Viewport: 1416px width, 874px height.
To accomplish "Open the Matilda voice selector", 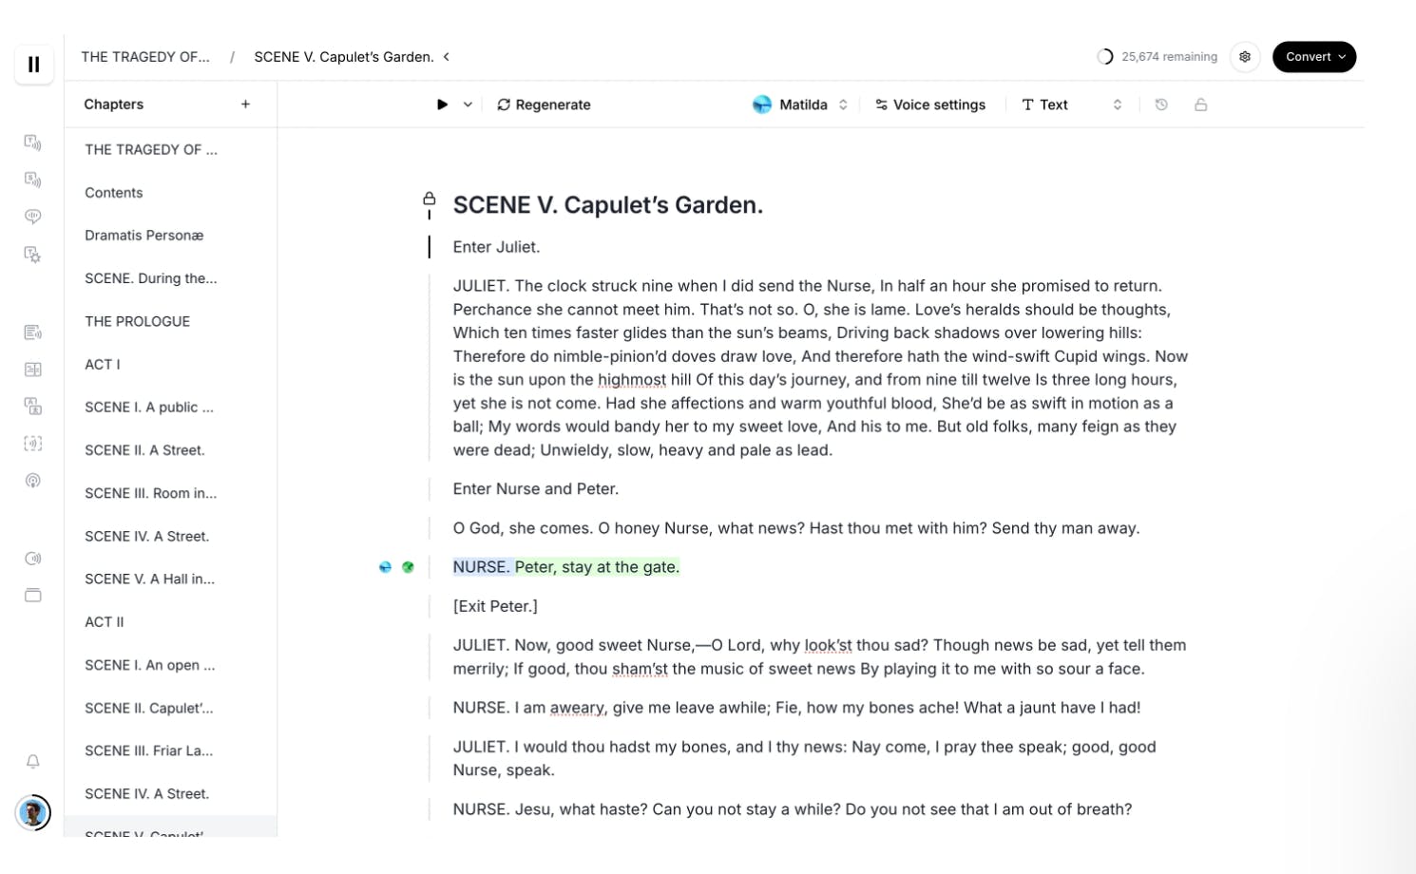I will (800, 104).
